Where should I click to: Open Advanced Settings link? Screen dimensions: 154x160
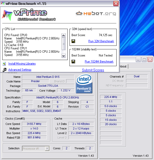[x=20, y=70]
